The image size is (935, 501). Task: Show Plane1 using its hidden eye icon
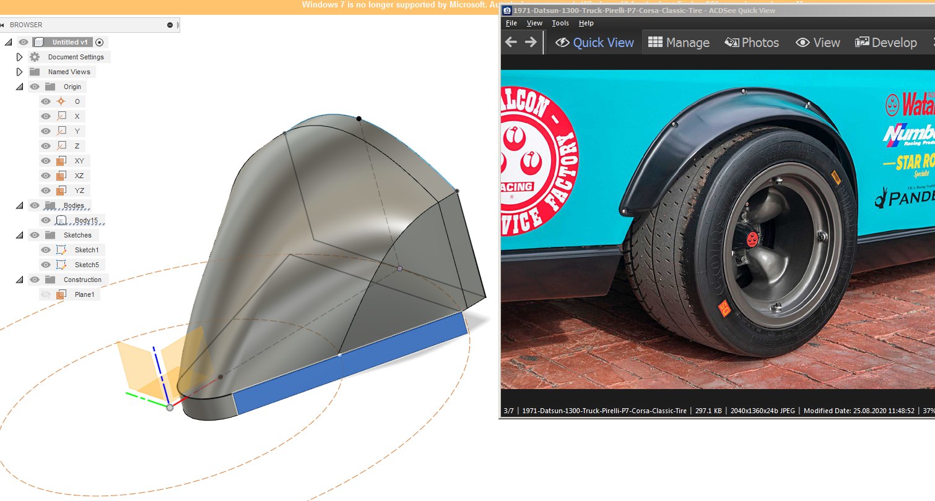click(x=45, y=295)
